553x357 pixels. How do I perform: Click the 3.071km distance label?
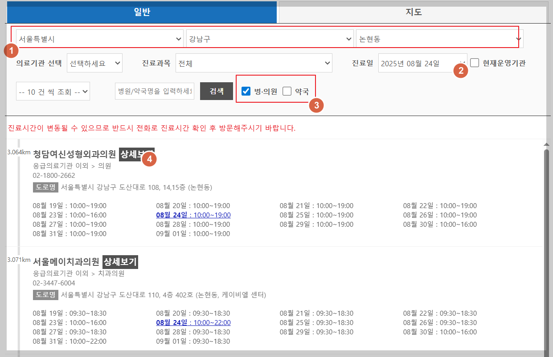pyautogui.click(x=19, y=260)
